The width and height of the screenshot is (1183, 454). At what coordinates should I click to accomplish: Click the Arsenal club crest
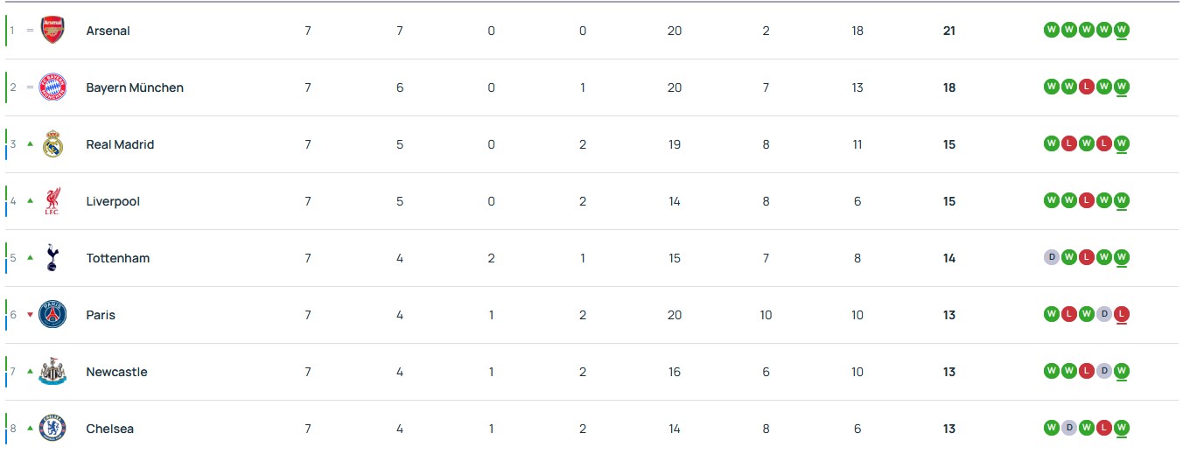click(x=52, y=31)
